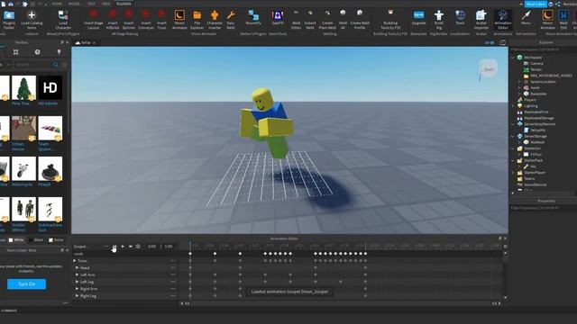Expand the Left Leg track
This screenshot has height=324, width=577.
(x=77, y=282)
